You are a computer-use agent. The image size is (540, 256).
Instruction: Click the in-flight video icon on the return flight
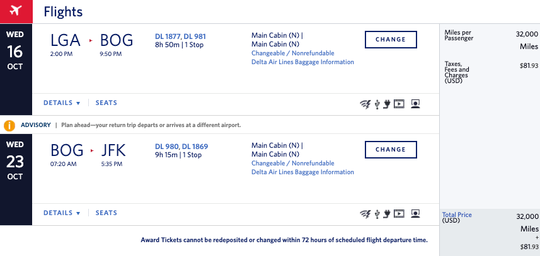tap(398, 214)
